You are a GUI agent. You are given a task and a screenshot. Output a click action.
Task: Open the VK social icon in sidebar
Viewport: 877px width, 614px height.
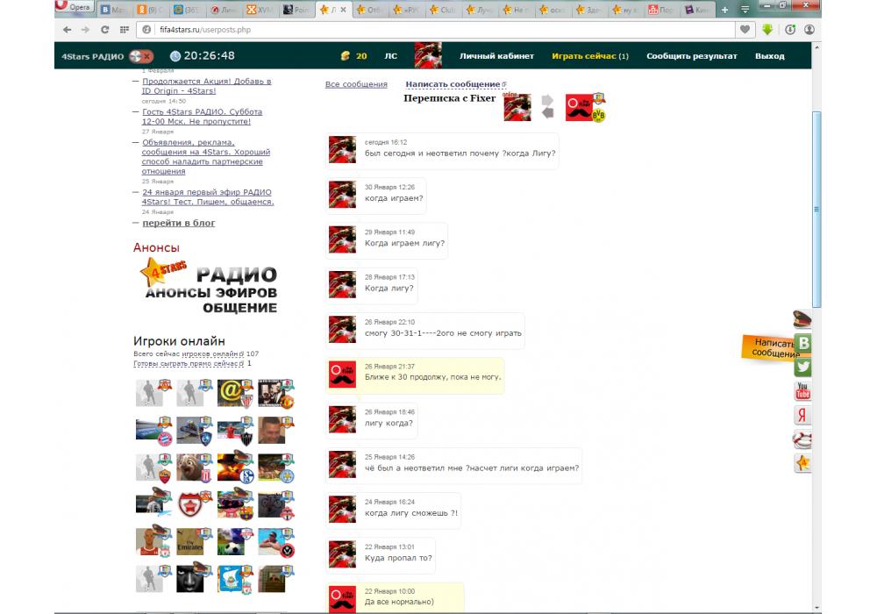point(803,343)
